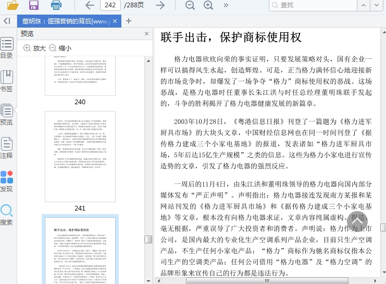Print the document with printer icon
The width and height of the screenshot is (386, 284).
click(x=56, y=5)
